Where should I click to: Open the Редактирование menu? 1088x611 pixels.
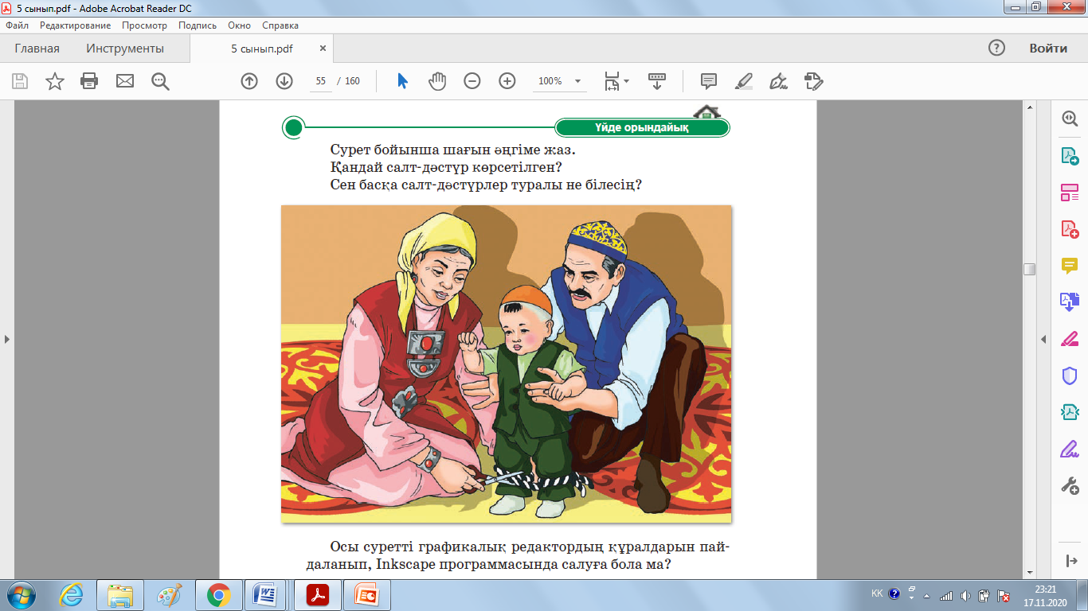76,25
